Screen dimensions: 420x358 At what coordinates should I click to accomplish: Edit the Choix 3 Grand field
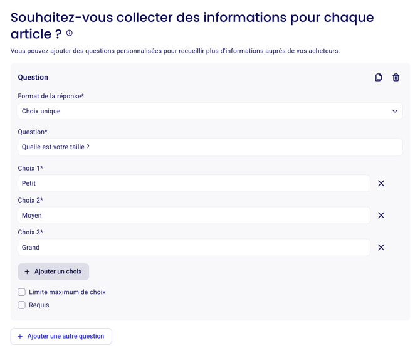click(194, 247)
